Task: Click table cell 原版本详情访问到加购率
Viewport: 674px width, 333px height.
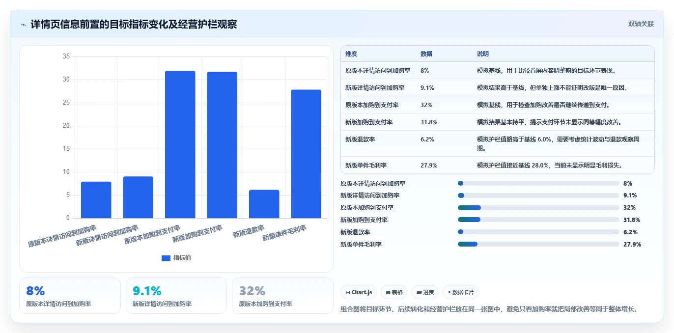Action: 378,70
